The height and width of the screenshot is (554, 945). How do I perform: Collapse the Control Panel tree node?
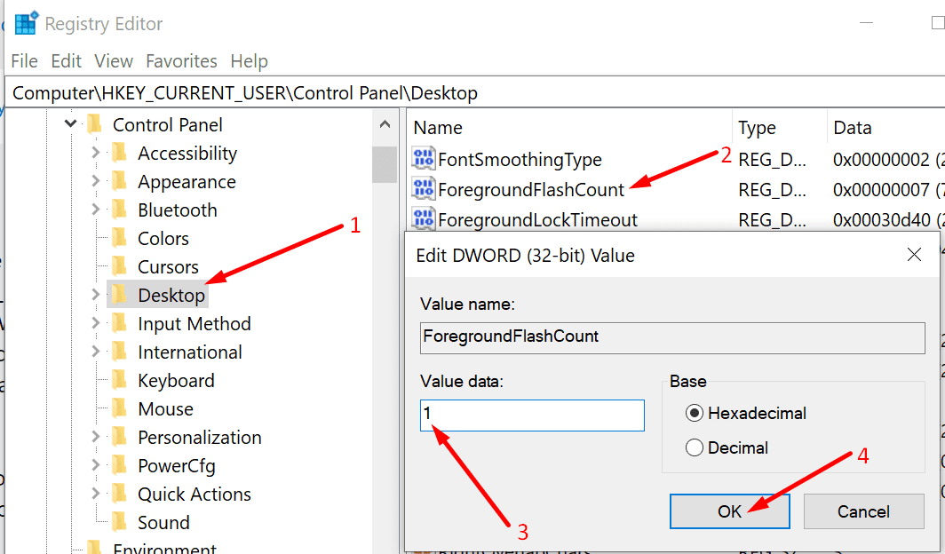point(70,124)
